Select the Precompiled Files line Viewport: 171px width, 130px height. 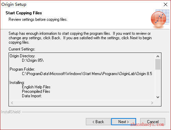pos(36,91)
